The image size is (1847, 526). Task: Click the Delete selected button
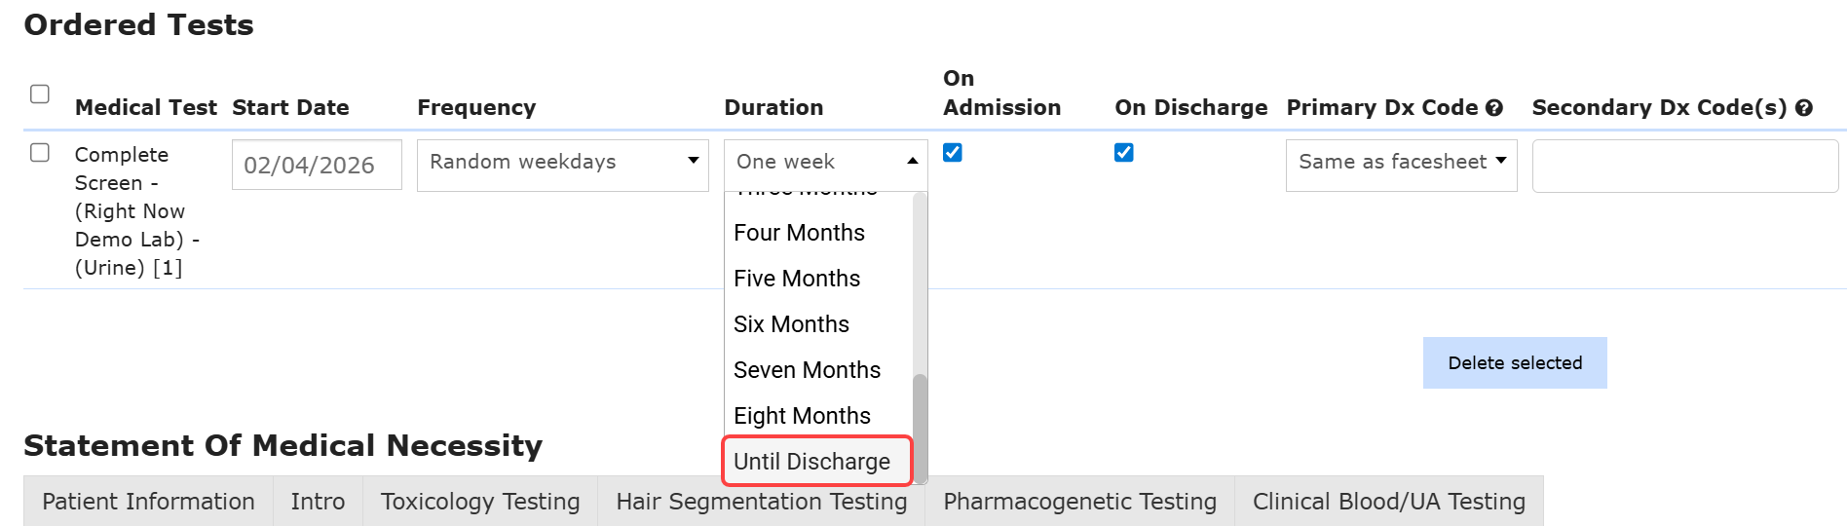coord(1514,363)
